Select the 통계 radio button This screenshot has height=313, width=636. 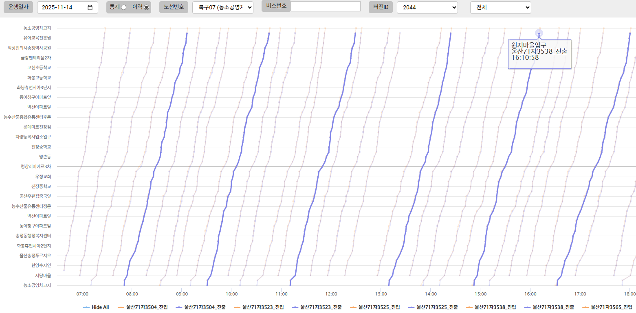pyautogui.click(x=124, y=7)
